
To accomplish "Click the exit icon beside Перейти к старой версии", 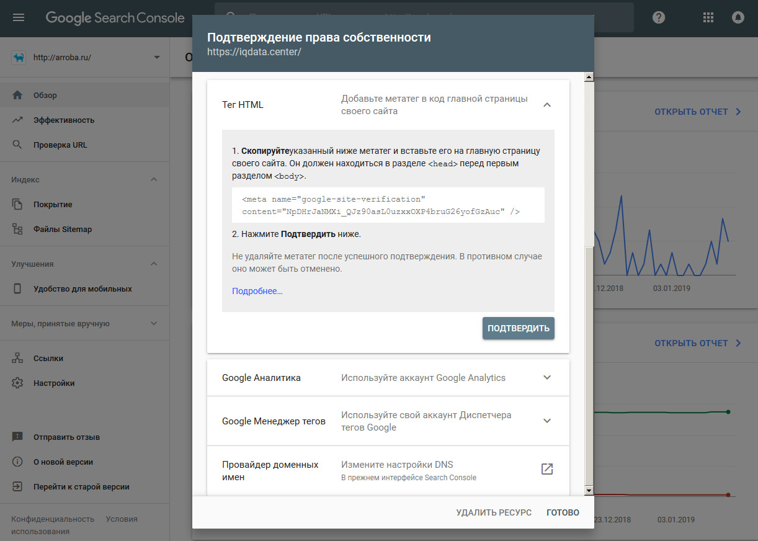I will click(x=17, y=487).
